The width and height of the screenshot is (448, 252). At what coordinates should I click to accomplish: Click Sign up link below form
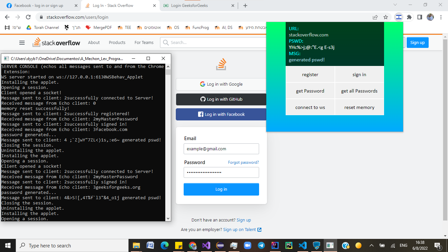click(244, 220)
